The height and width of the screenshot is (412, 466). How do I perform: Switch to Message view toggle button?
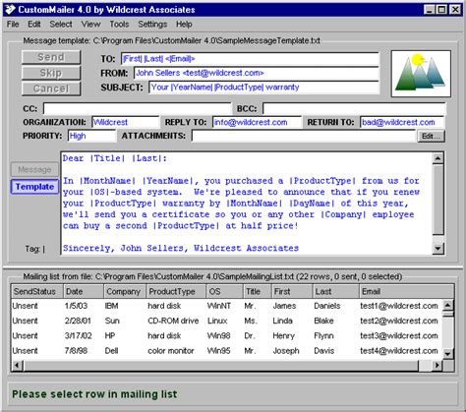(x=34, y=169)
